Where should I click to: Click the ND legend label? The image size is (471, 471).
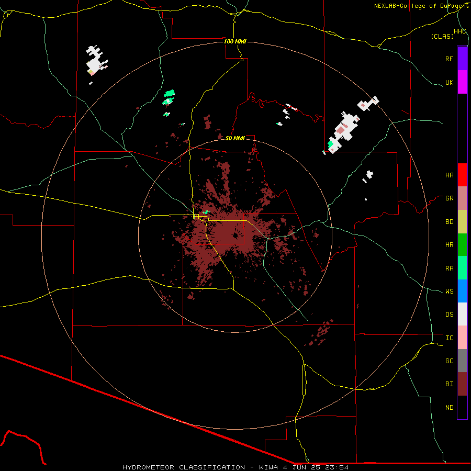coord(449,408)
